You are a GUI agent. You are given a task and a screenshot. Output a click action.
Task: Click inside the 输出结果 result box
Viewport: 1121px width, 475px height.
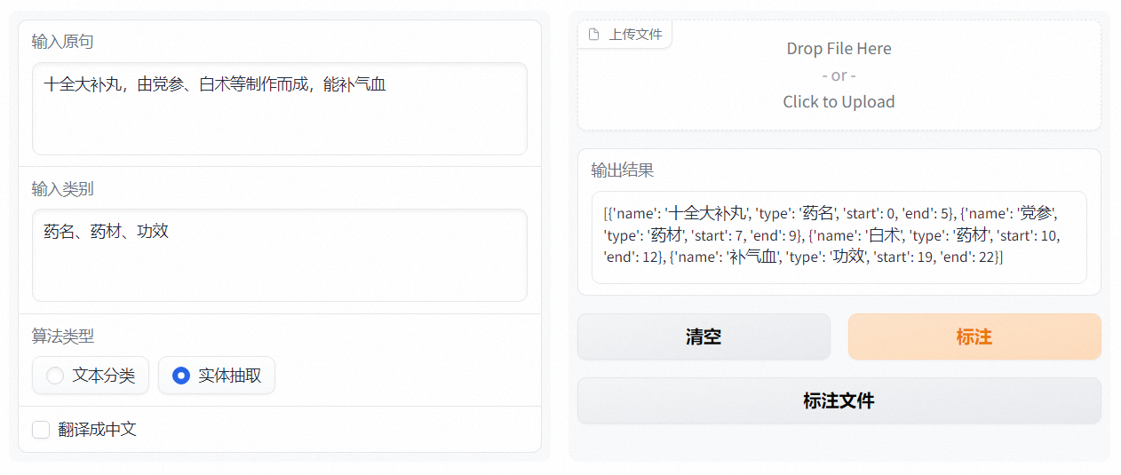839,237
